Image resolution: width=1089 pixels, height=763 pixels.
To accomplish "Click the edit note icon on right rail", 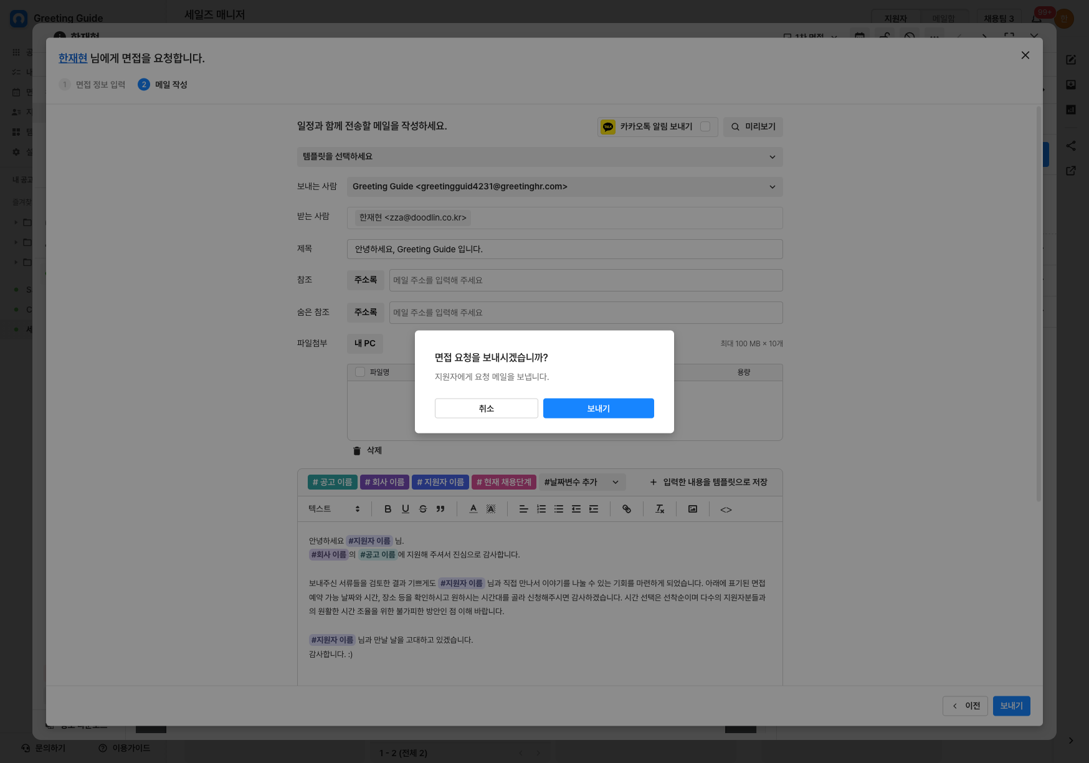I will (1071, 60).
